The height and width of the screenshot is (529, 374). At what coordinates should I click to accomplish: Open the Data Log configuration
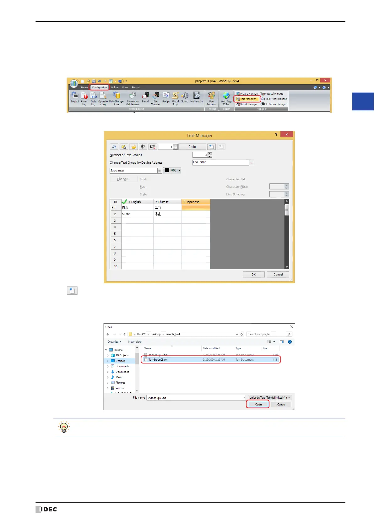(93, 99)
